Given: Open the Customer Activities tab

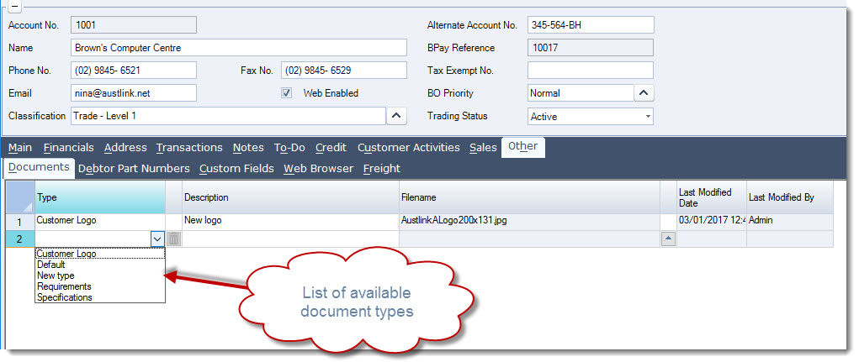Looking at the screenshot, I should pos(409,148).
